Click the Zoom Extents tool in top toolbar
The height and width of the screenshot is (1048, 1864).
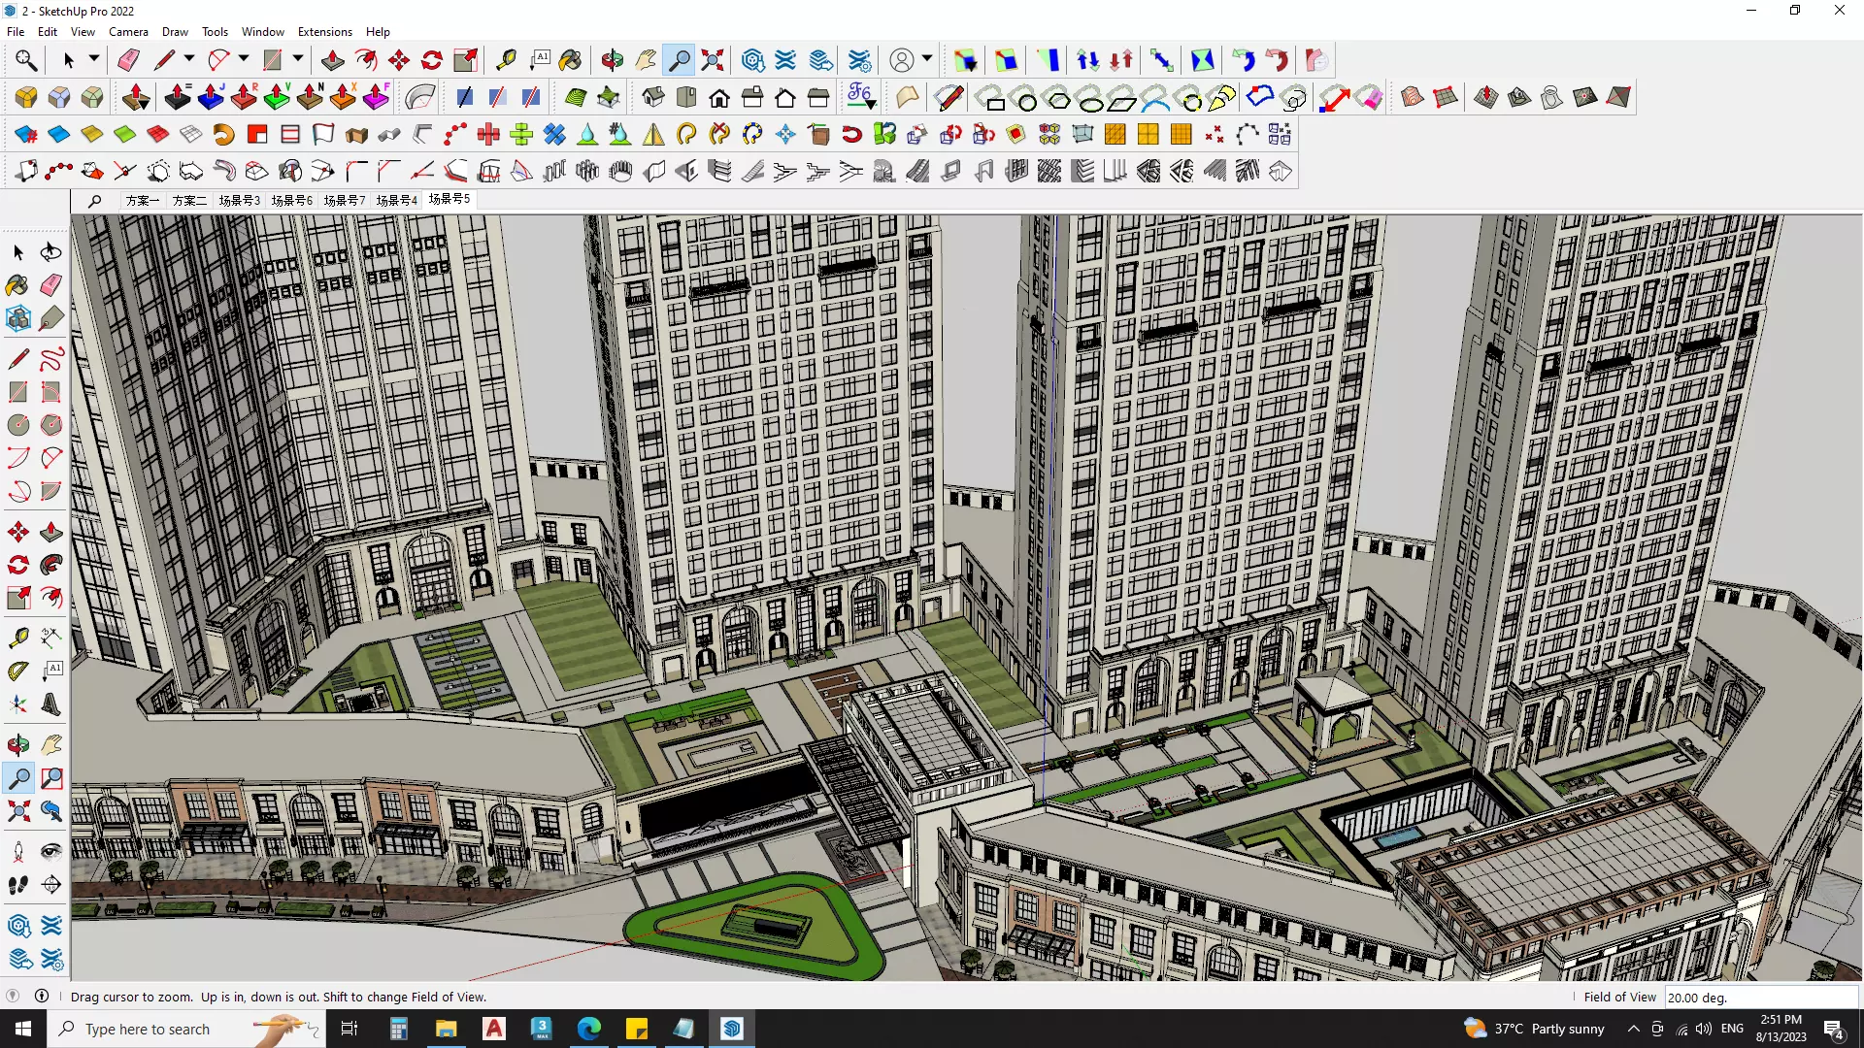click(x=713, y=60)
